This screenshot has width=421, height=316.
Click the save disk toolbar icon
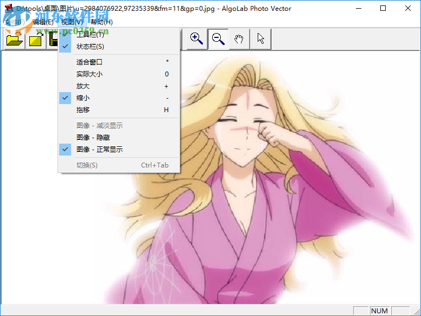click(x=53, y=39)
